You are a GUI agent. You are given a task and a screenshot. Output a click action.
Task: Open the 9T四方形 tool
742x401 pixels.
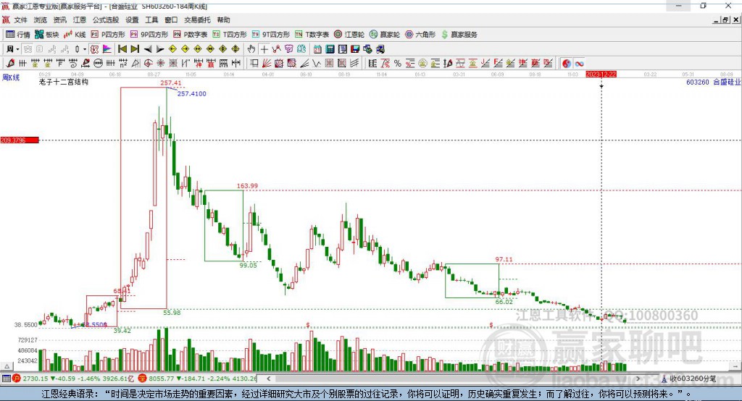(271, 35)
